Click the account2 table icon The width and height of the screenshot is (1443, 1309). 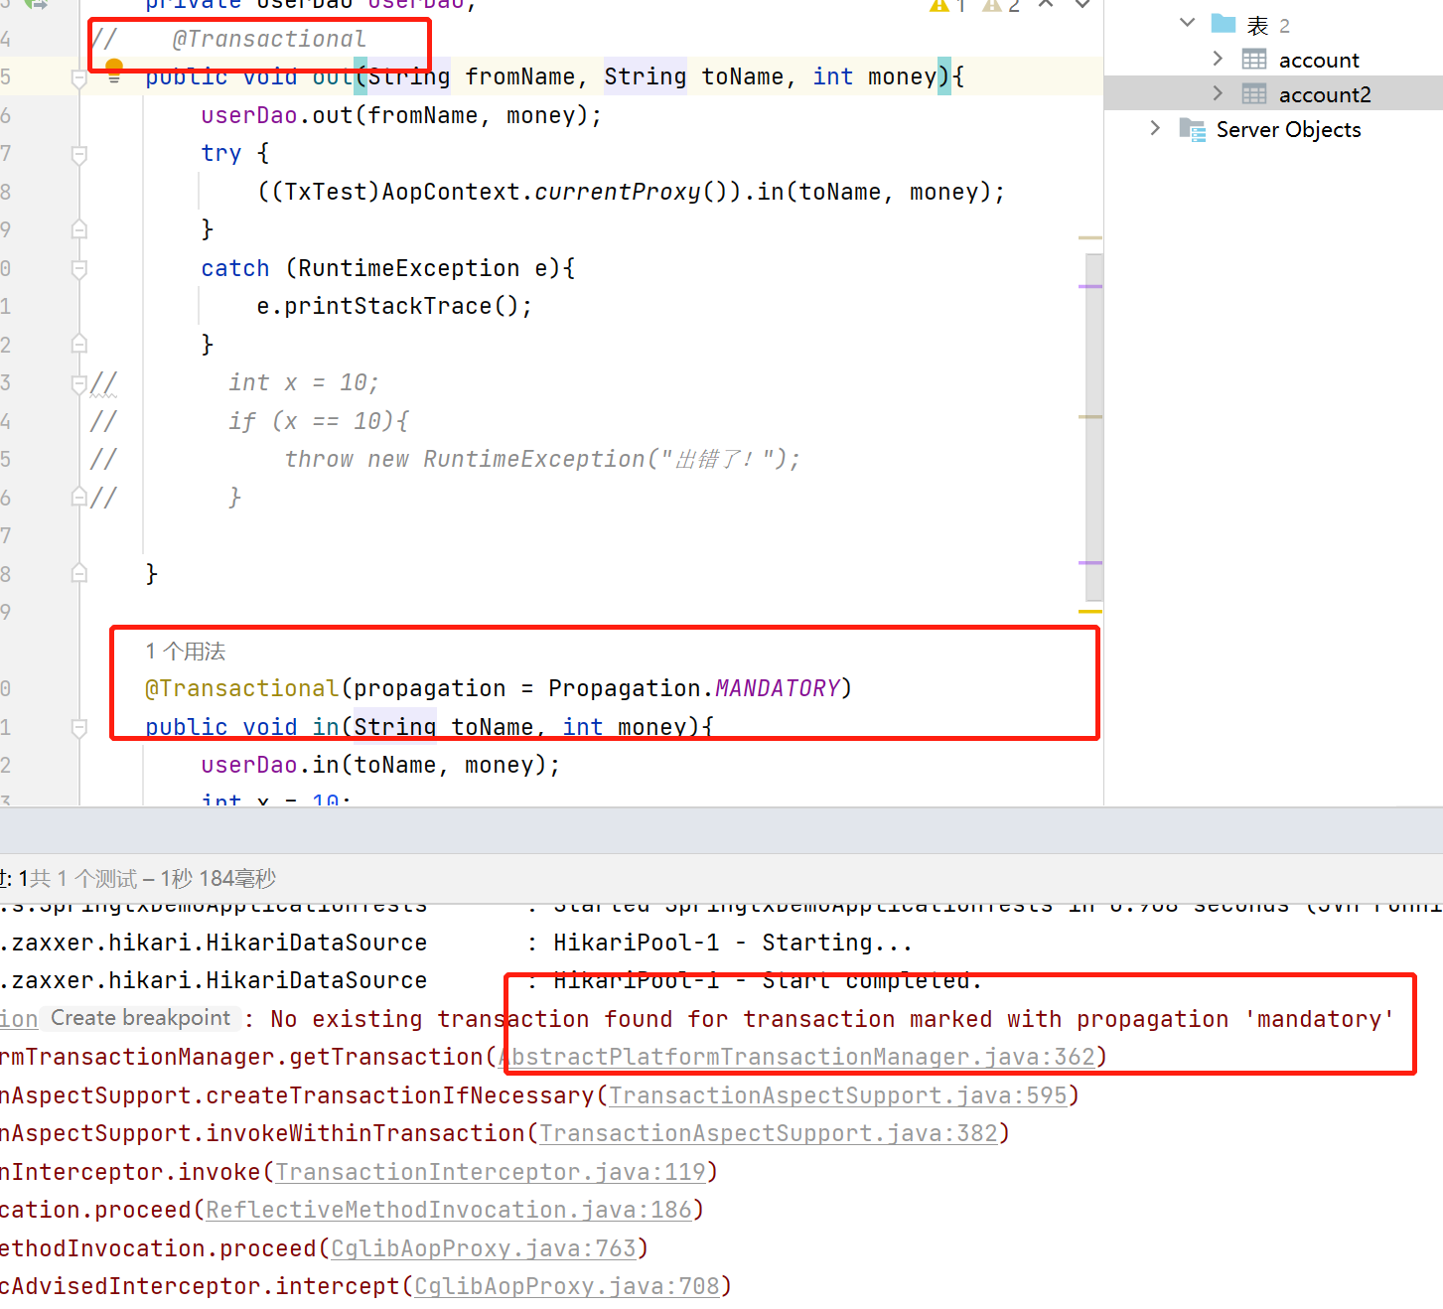[1254, 94]
